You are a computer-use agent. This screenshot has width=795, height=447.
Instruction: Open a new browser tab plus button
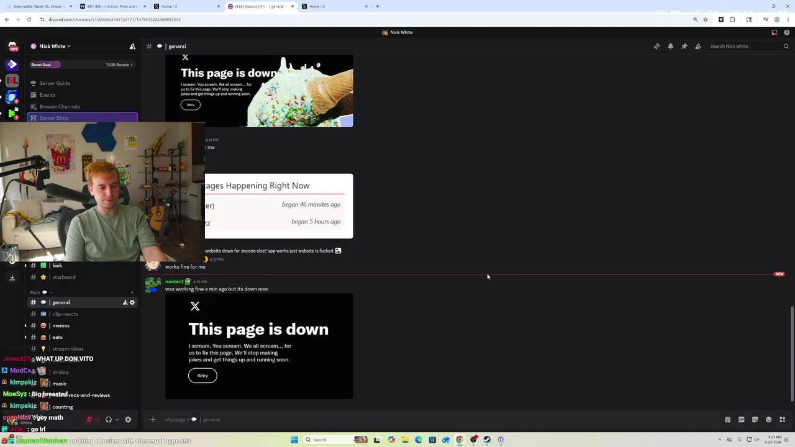tap(378, 6)
